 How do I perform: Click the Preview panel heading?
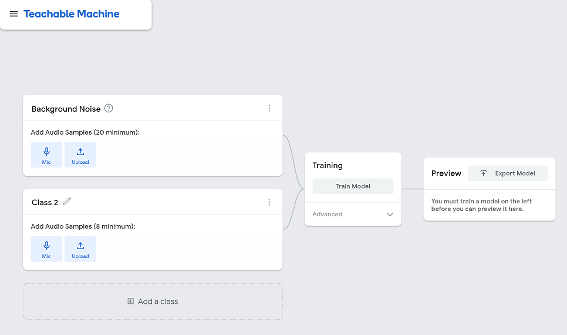pos(446,173)
